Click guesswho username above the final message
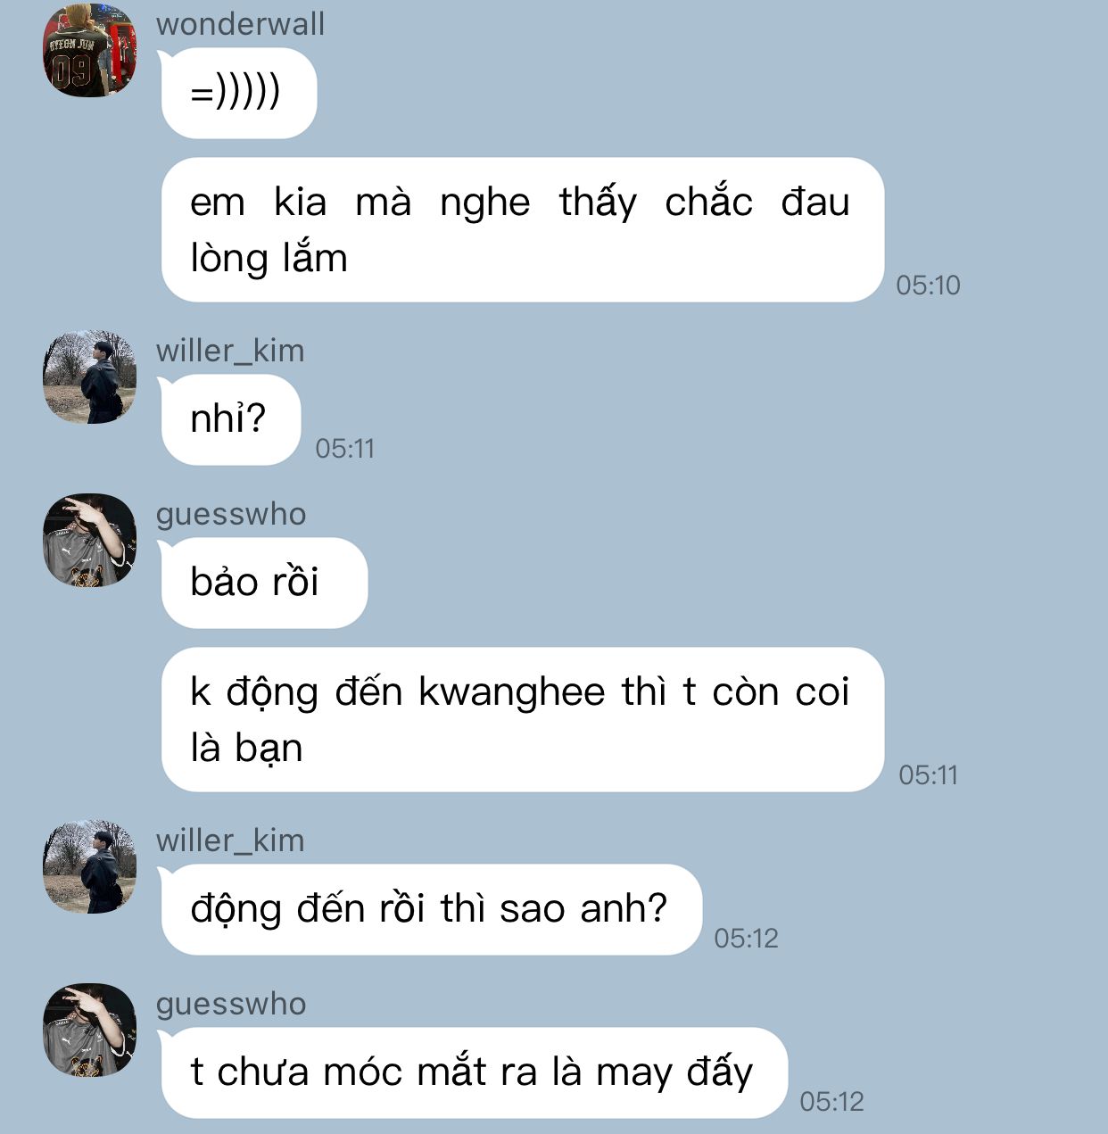1108x1134 pixels. pos(231,1005)
